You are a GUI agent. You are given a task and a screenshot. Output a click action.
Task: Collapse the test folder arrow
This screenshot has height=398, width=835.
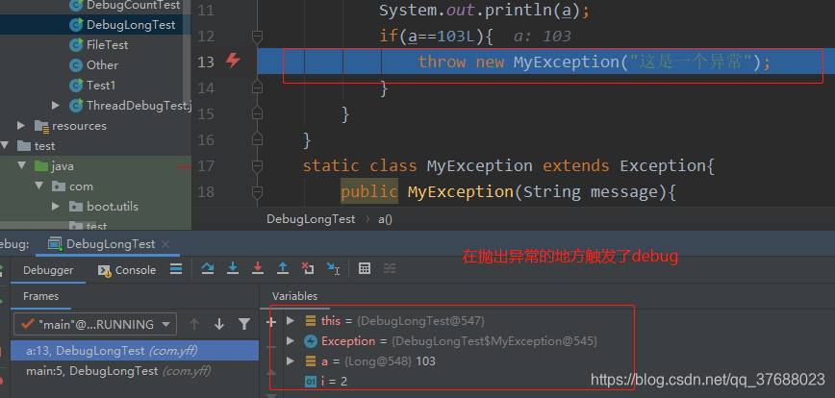[x=5, y=146]
